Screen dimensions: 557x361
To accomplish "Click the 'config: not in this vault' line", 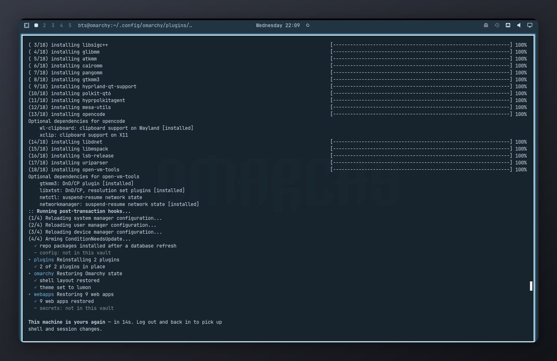I will click(x=72, y=253).
